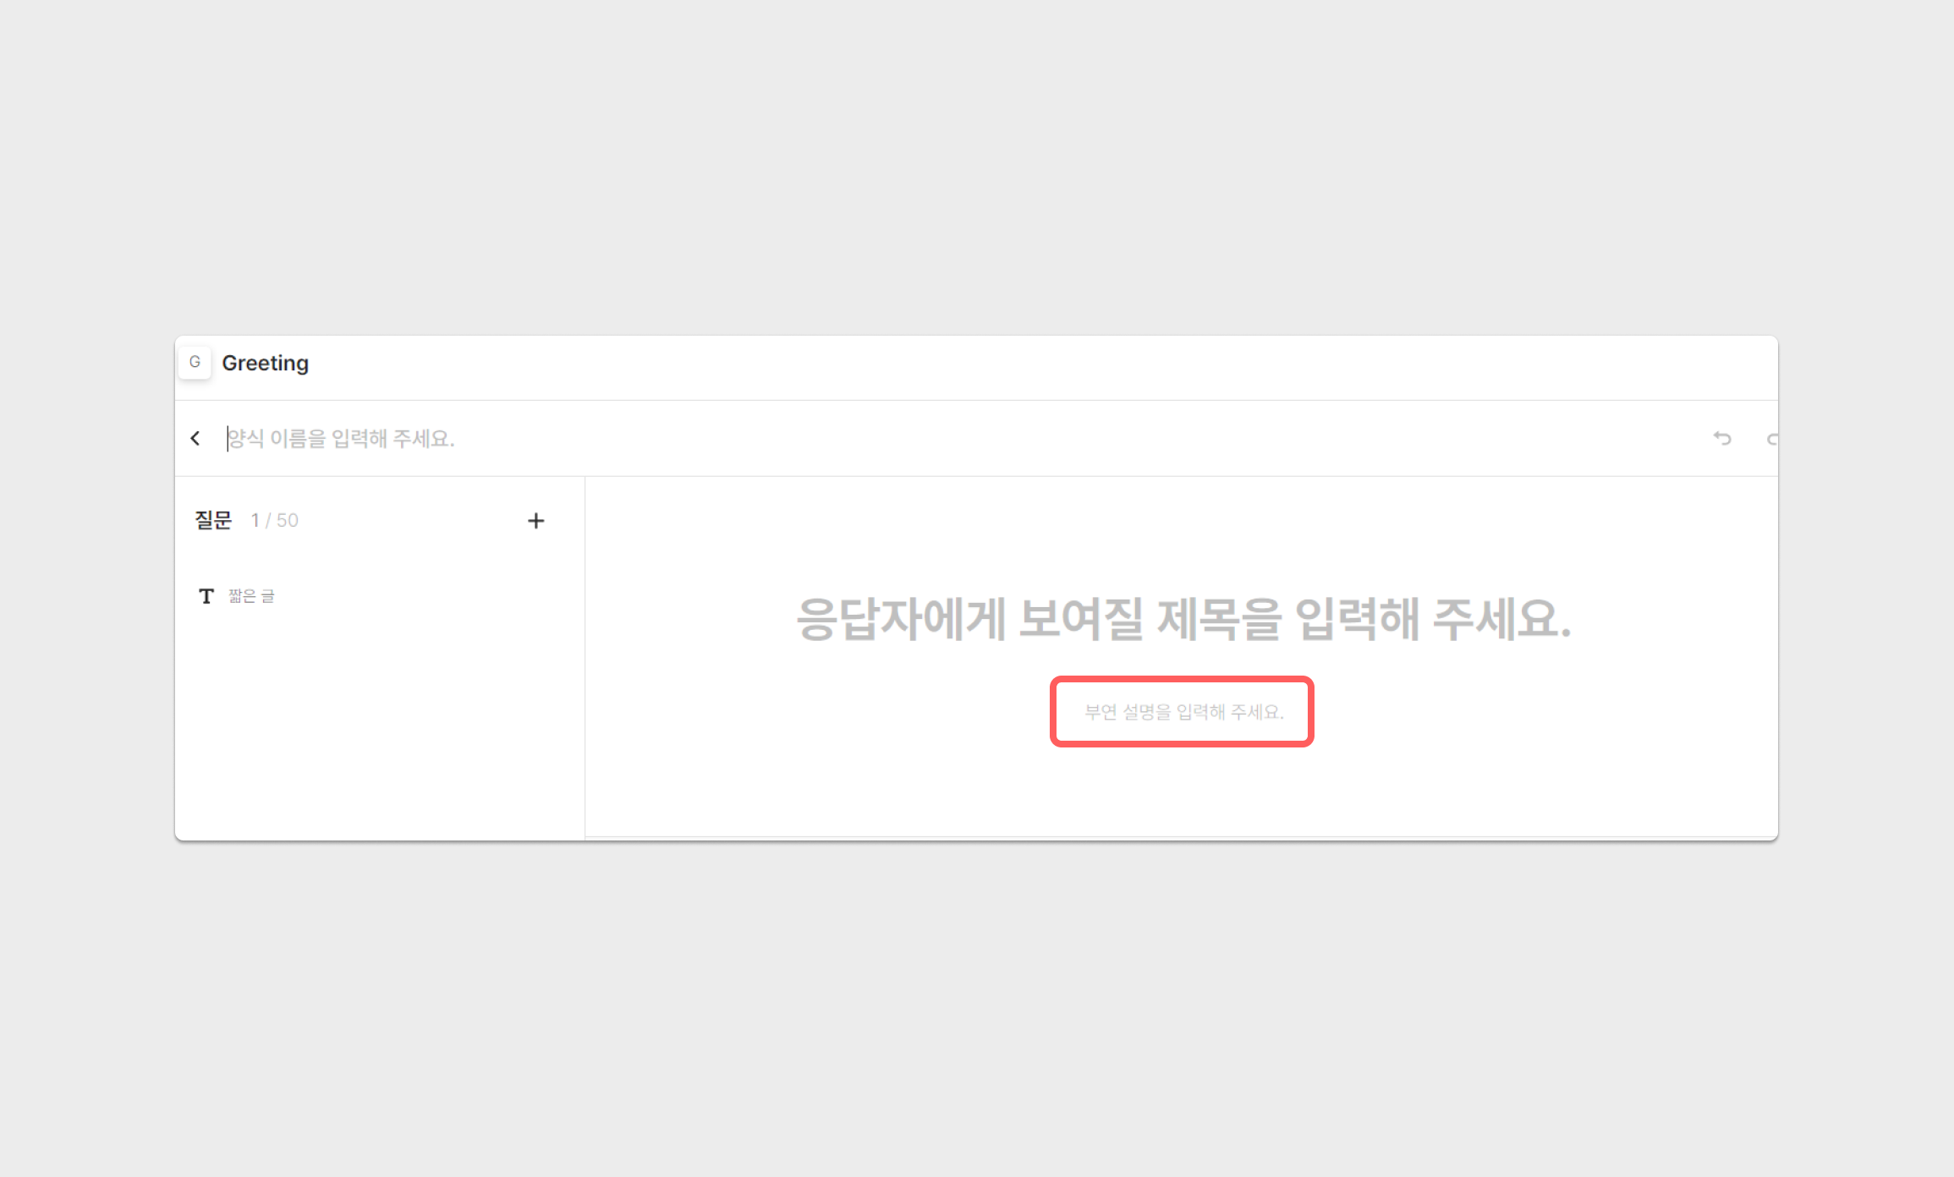Add a new question with plus icon

535,521
